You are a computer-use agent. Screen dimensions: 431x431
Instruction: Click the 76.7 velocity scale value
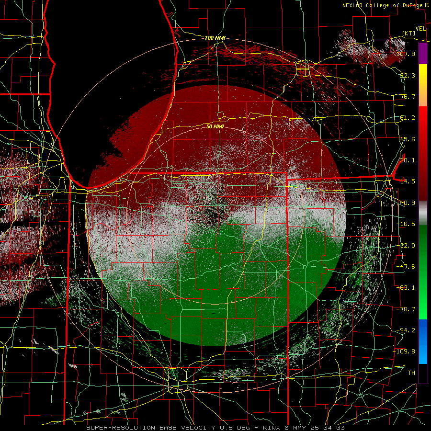pos(408,96)
